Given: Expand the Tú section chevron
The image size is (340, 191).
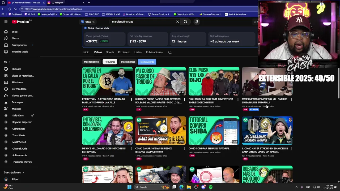Looking at the screenshot, I should pyautogui.click(x=10, y=62).
